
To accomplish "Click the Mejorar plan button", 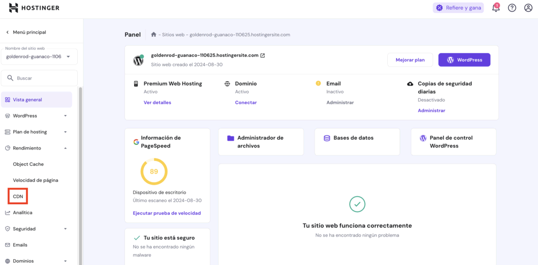I will pyautogui.click(x=410, y=60).
